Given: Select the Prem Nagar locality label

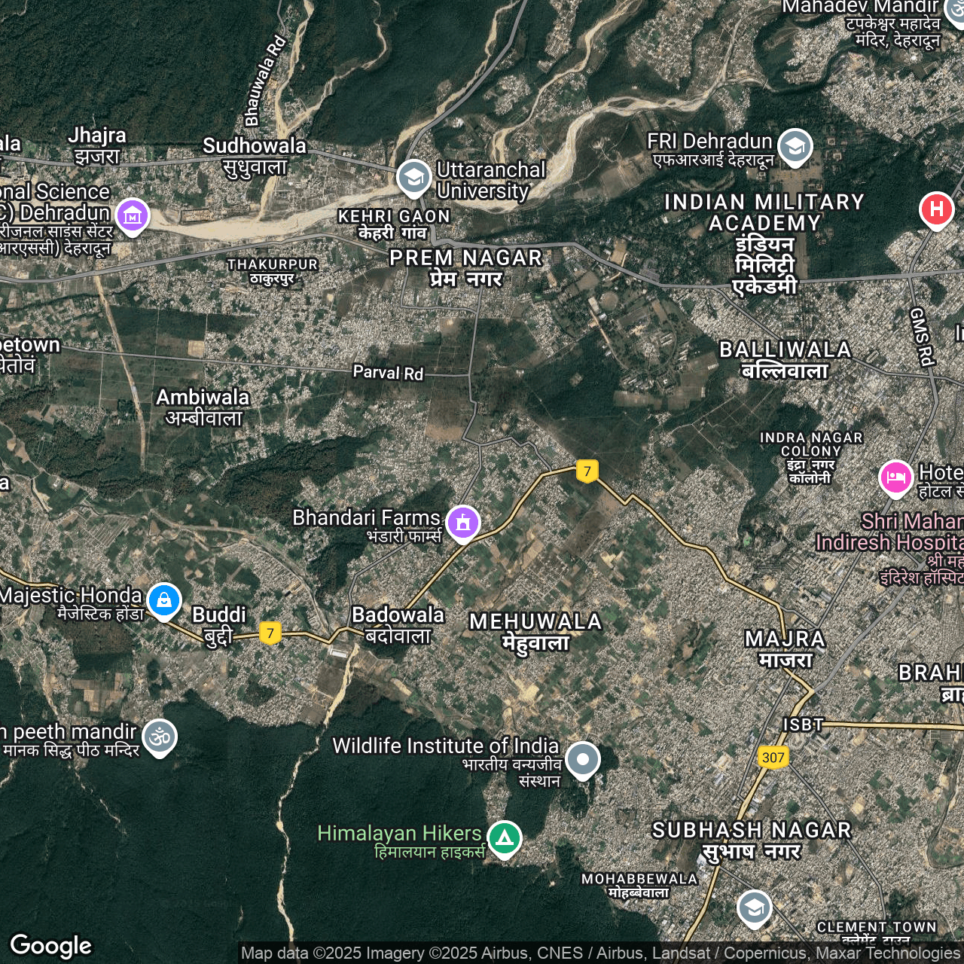Looking at the screenshot, I should coord(465,268).
